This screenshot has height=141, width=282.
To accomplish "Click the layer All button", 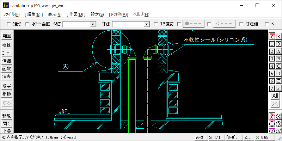I will click(275, 96).
